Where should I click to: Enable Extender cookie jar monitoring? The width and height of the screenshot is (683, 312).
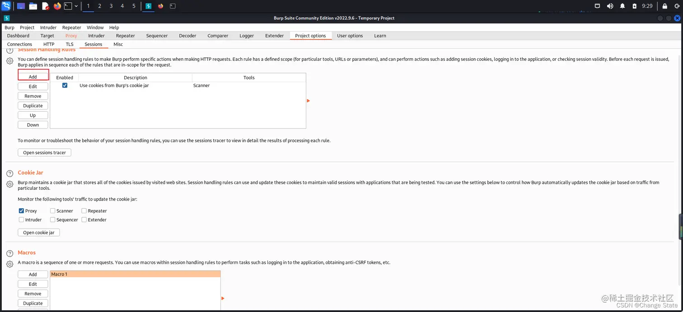click(x=84, y=220)
